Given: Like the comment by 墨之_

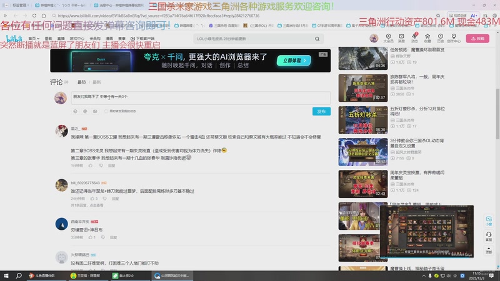Looking at the screenshot, I should pyautogui.click(x=91, y=165).
